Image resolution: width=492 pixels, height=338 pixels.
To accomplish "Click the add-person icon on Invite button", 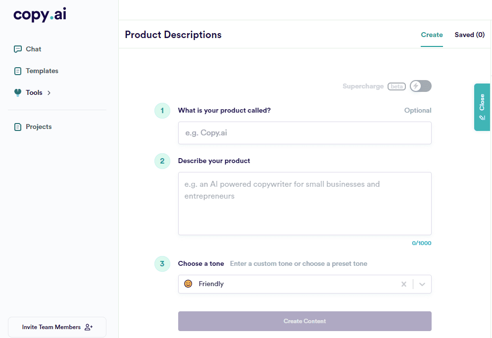I will (89, 327).
